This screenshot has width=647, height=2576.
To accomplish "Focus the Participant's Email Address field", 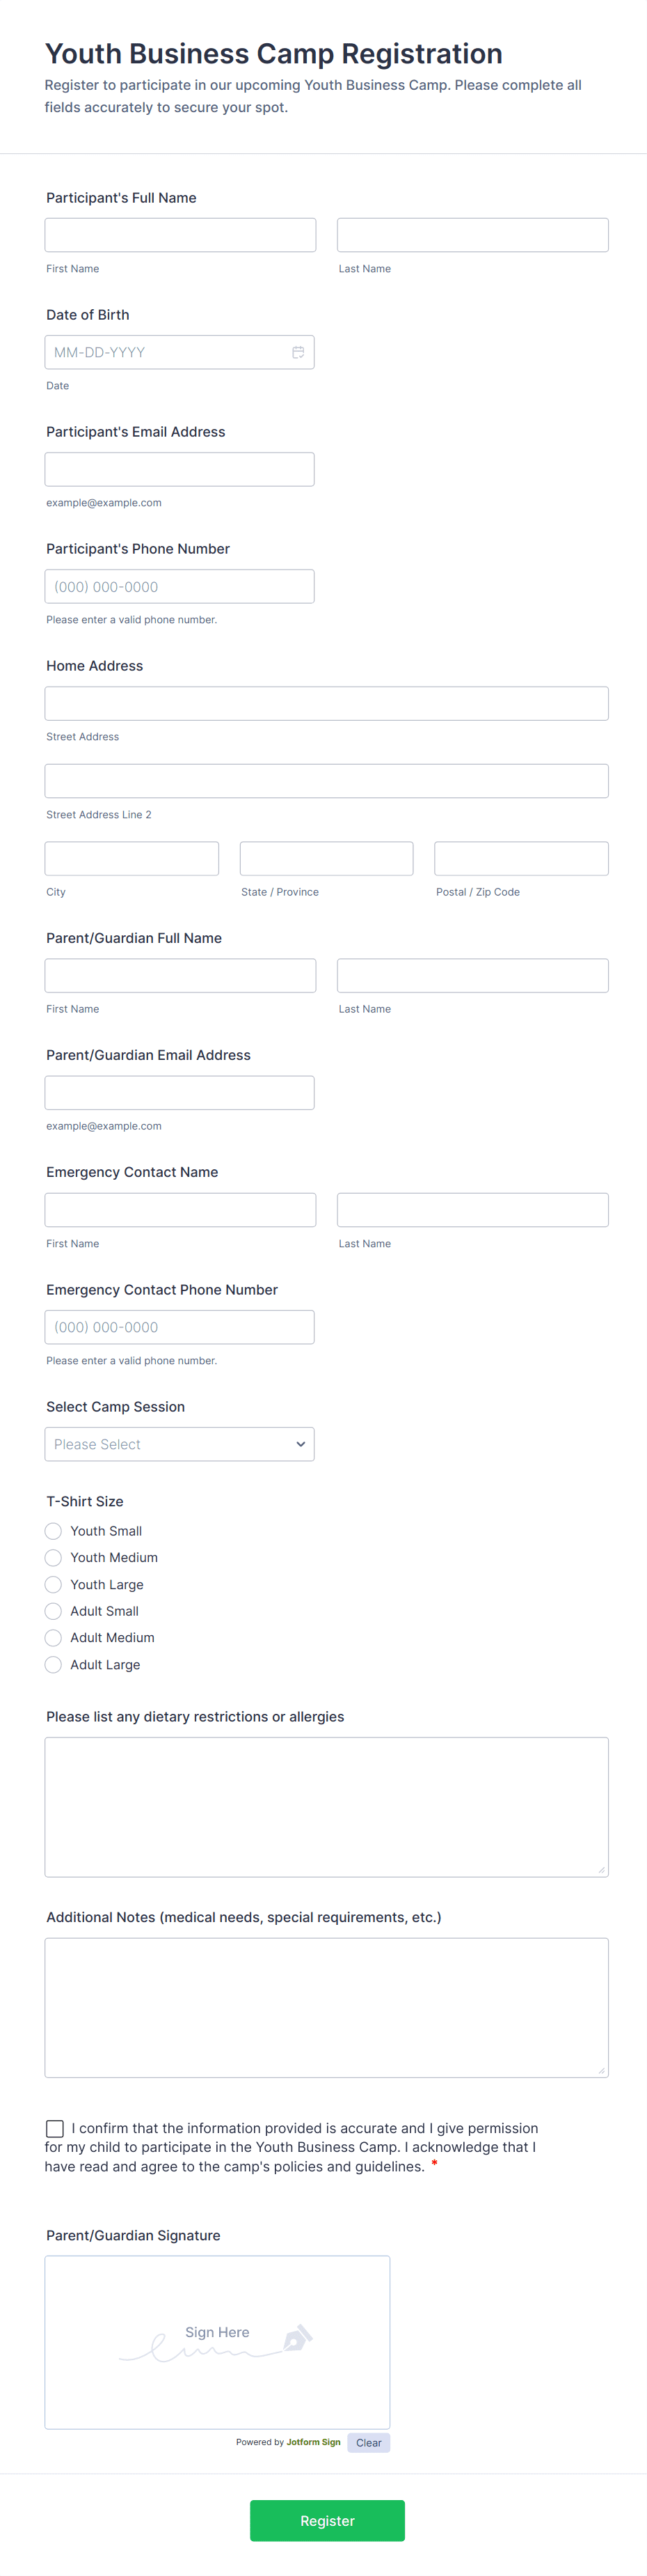I will [x=179, y=469].
